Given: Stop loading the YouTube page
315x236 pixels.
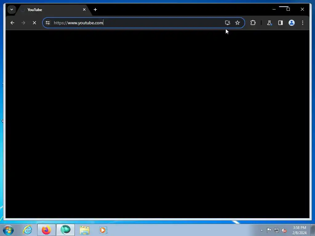Looking at the screenshot, I should click(x=34, y=23).
